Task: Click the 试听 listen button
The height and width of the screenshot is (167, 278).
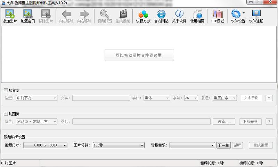Action: click(x=237, y=145)
